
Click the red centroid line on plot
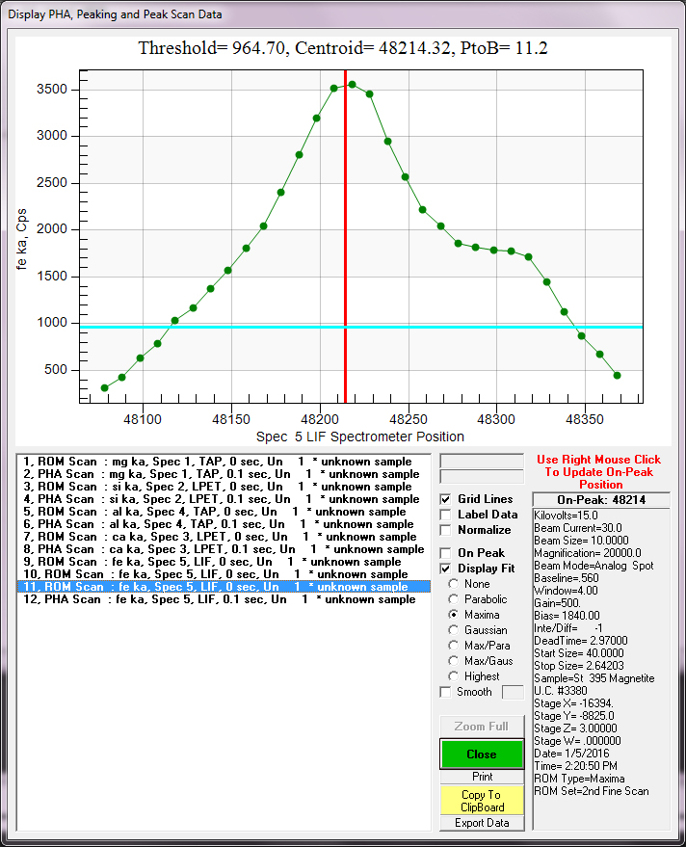(x=345, y=241)
